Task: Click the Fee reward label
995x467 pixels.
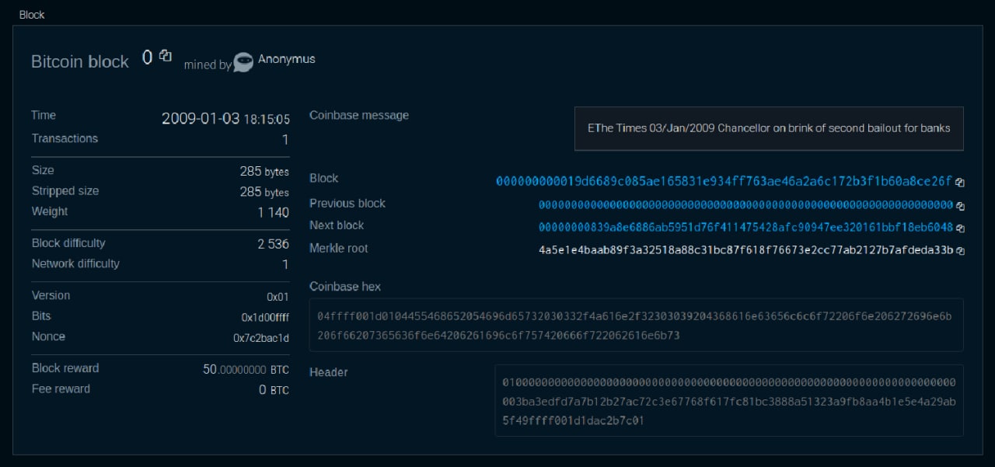Action: point(61,389)
